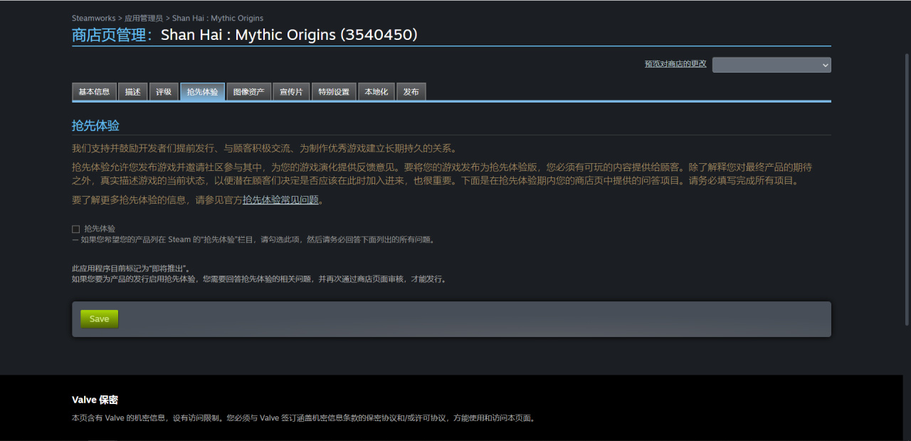Select the 抢先体验 tab

203,92
